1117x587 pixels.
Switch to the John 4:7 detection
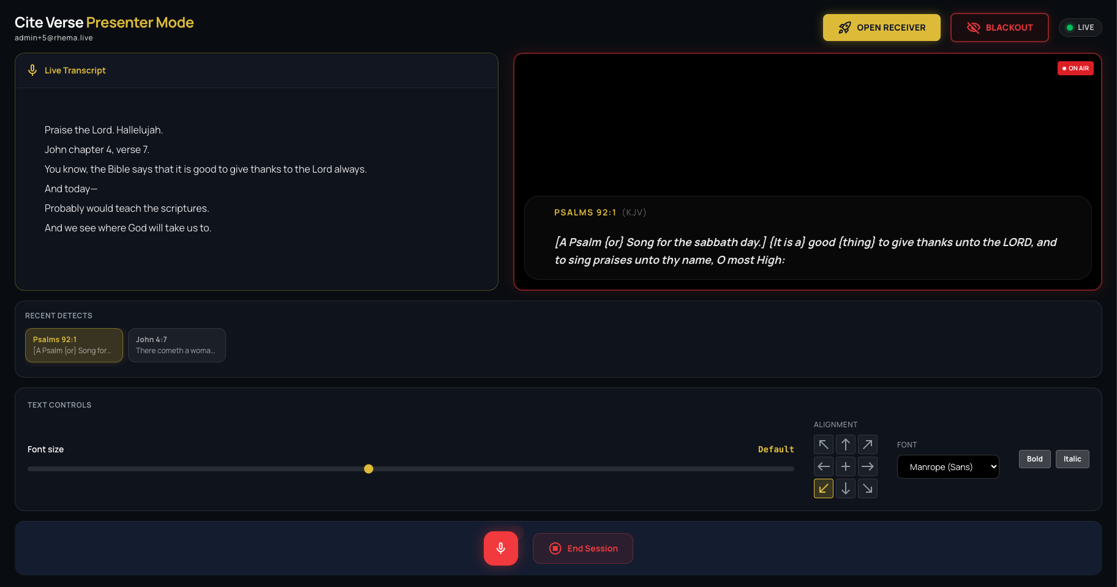(x=176, y=345)
